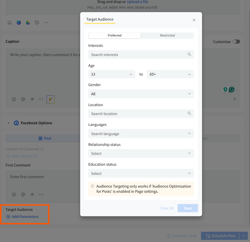Viewport: 250px width, 242px height.
Task: Click the Upload a file link
Action: tap(137, 2)
